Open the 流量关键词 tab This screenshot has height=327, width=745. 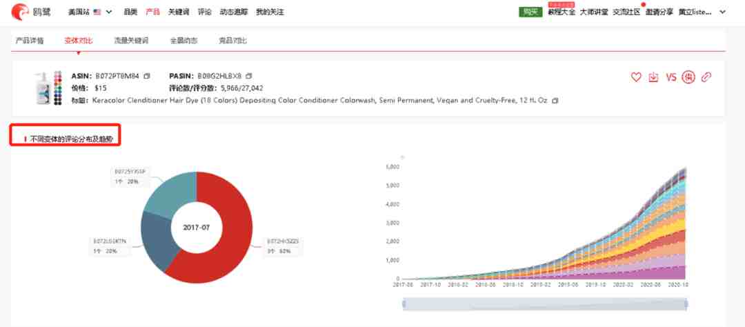(x=131, y=41)
